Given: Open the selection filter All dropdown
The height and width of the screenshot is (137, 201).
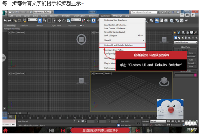Looking at the screenshot, I should click(x=33, y=20).
